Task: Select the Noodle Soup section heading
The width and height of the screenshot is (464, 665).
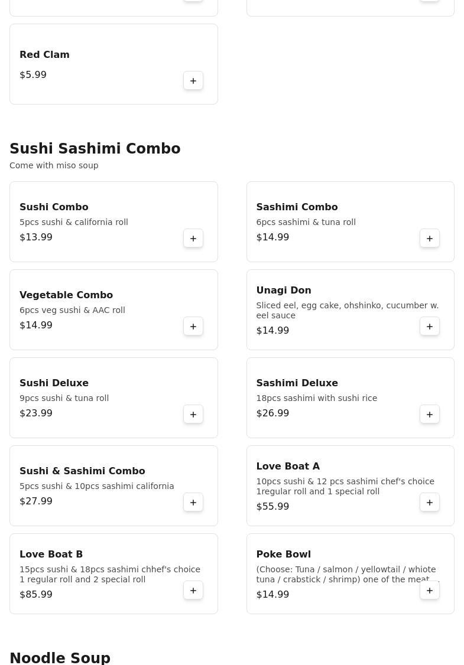Action: 60,657
